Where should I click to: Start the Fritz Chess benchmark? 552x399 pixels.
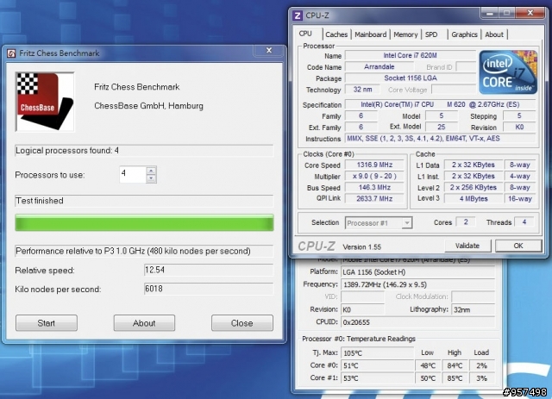pos(47,323)
